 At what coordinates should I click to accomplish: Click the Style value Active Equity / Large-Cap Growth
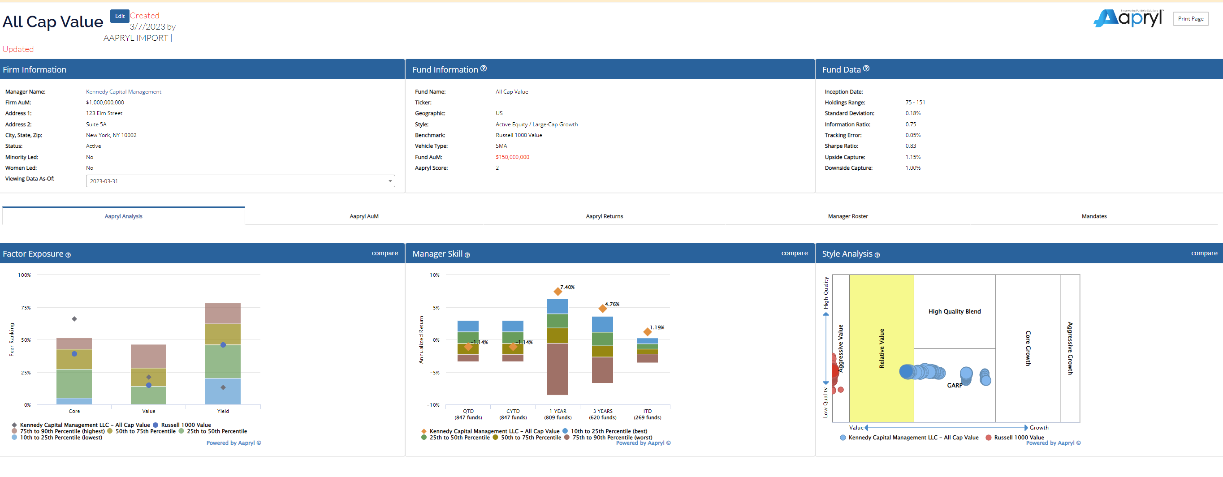point(536,125)
